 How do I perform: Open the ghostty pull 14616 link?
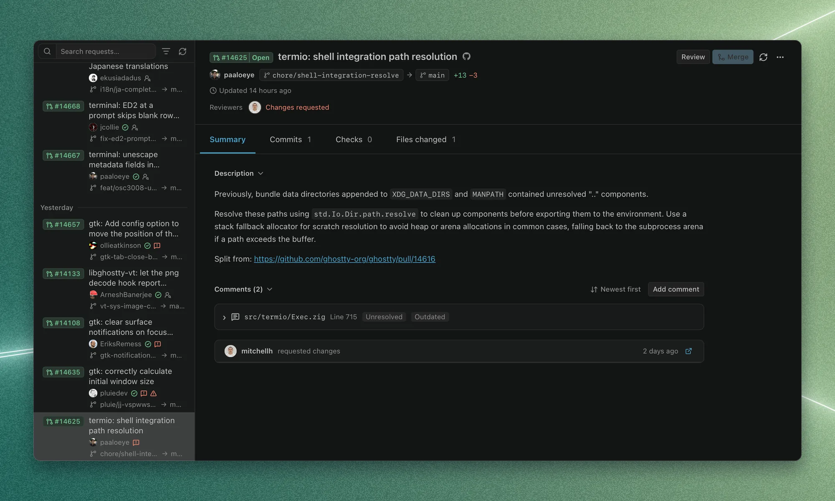[x=344, y=259]
